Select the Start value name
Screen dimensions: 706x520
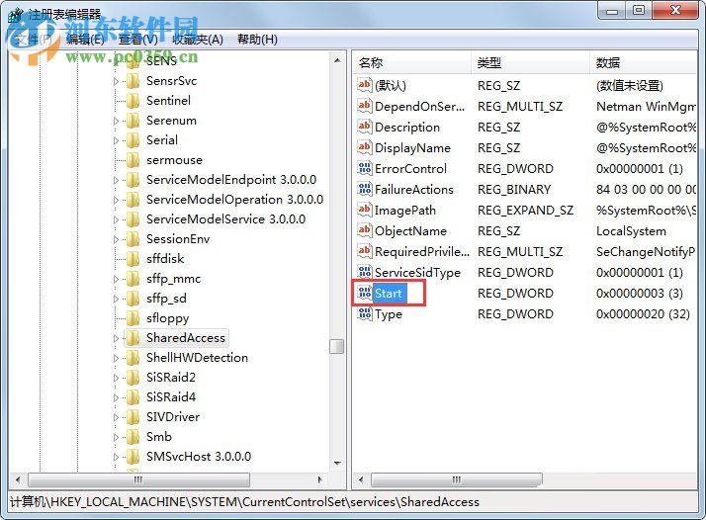(x=389, y=294)
